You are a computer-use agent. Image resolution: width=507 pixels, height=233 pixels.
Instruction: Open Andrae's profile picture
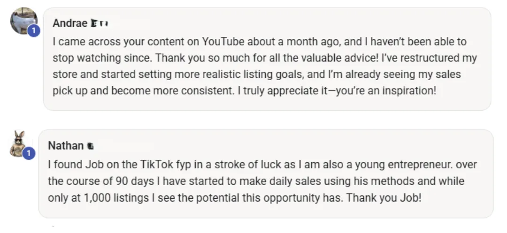click(23, 20)
